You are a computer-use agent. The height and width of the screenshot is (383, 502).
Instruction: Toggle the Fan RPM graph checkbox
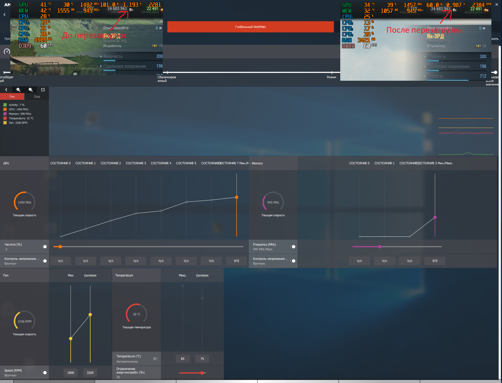point(5,123)
